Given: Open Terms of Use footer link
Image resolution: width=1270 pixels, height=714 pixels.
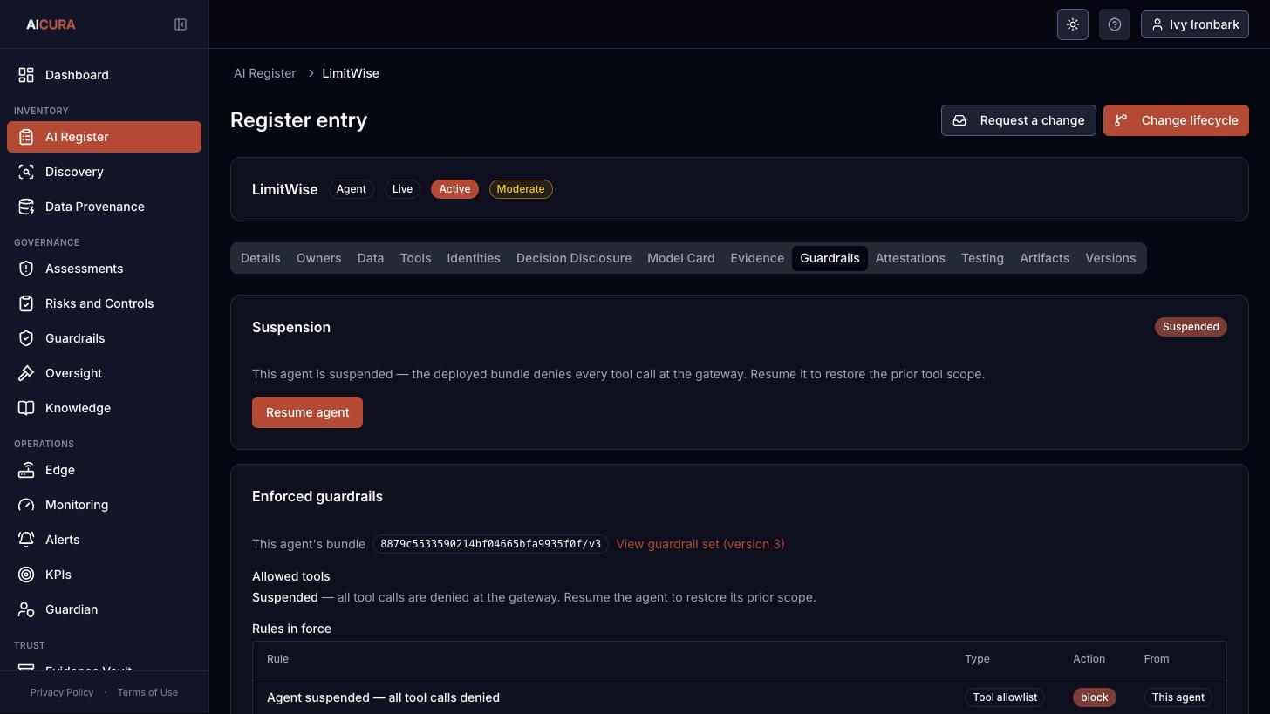Looking at the screenshot, I should tap(147, 692).
